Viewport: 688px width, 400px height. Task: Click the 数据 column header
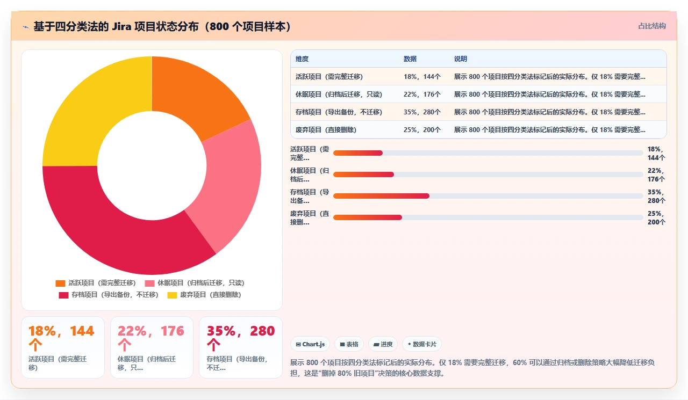coord(410,59)
